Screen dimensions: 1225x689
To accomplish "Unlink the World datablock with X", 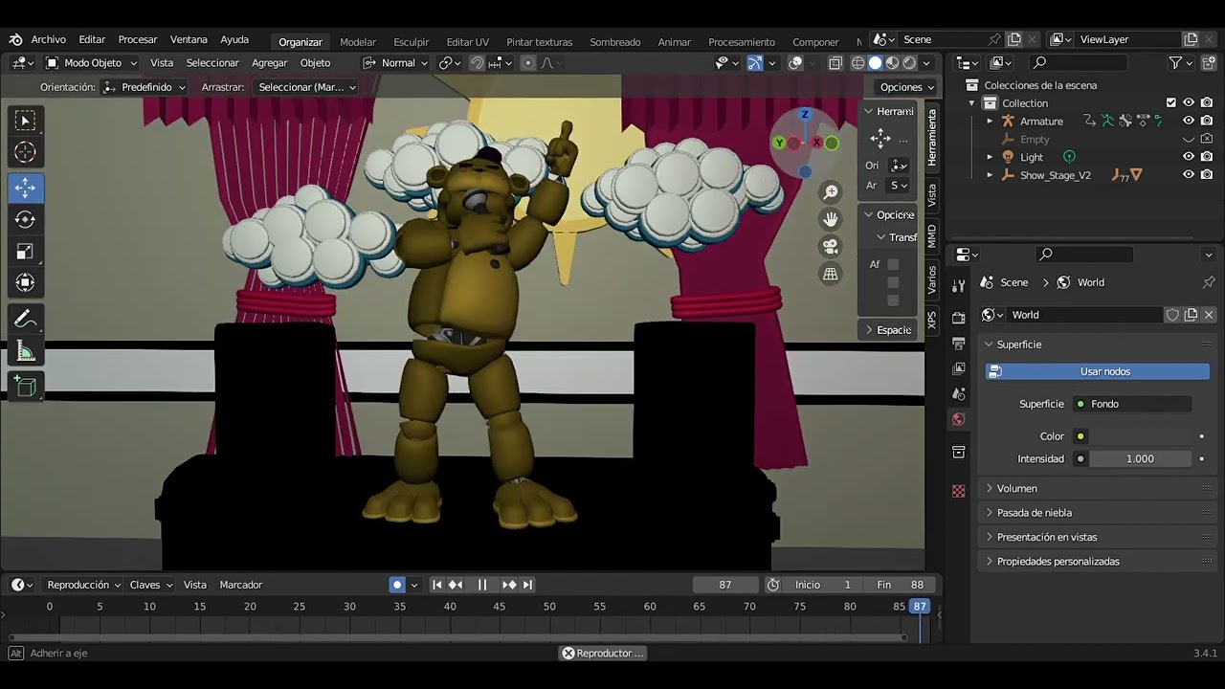I will click(x=1209, y=315).
